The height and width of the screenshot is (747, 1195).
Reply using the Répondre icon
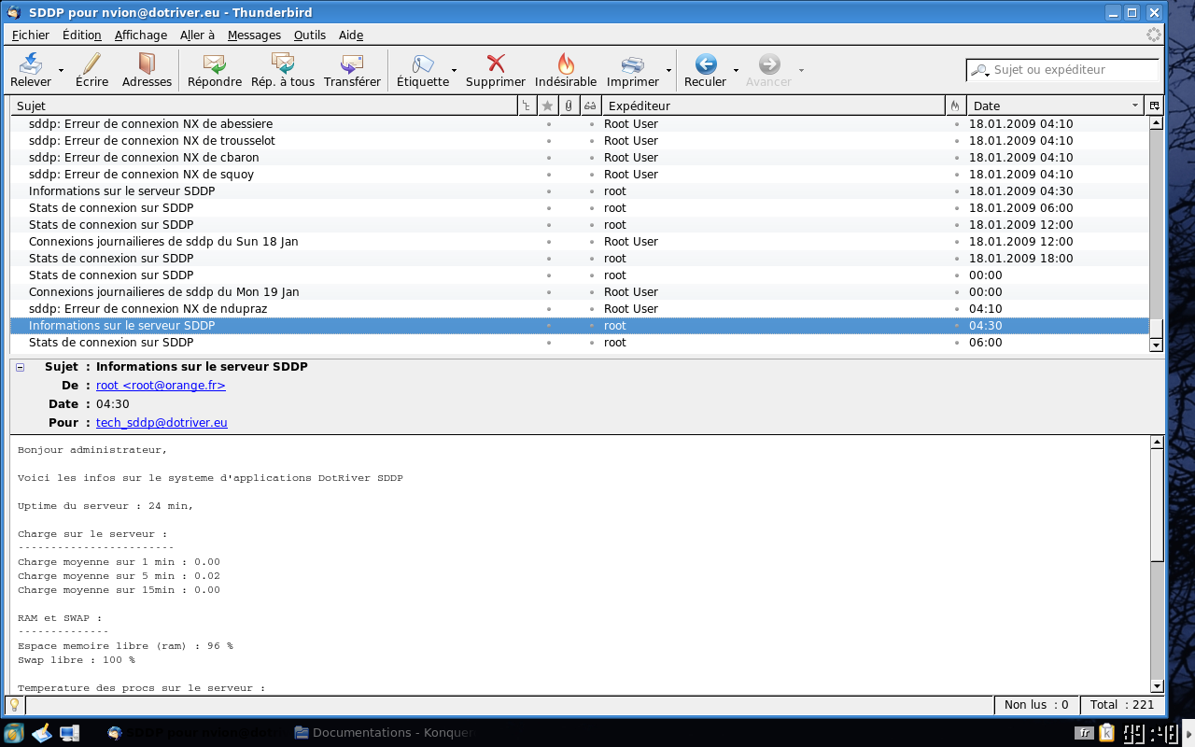[x=214, y=64]
